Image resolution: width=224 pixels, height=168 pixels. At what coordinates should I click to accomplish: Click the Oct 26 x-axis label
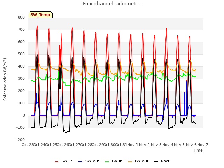63,145
